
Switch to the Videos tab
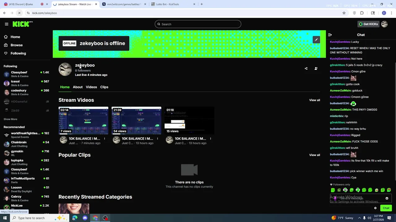pyautogui.click(x=91, y=87)
